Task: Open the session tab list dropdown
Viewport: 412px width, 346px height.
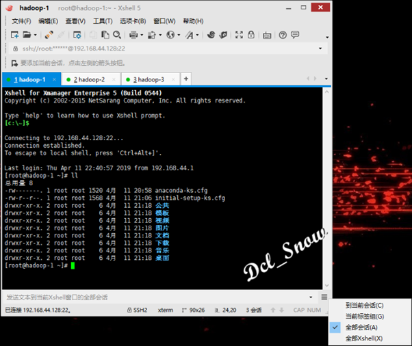Action: click(326, 79)
